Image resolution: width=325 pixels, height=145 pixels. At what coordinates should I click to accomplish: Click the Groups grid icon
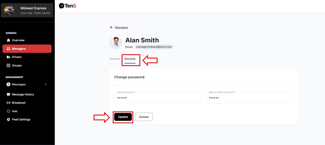pos(8,66)
